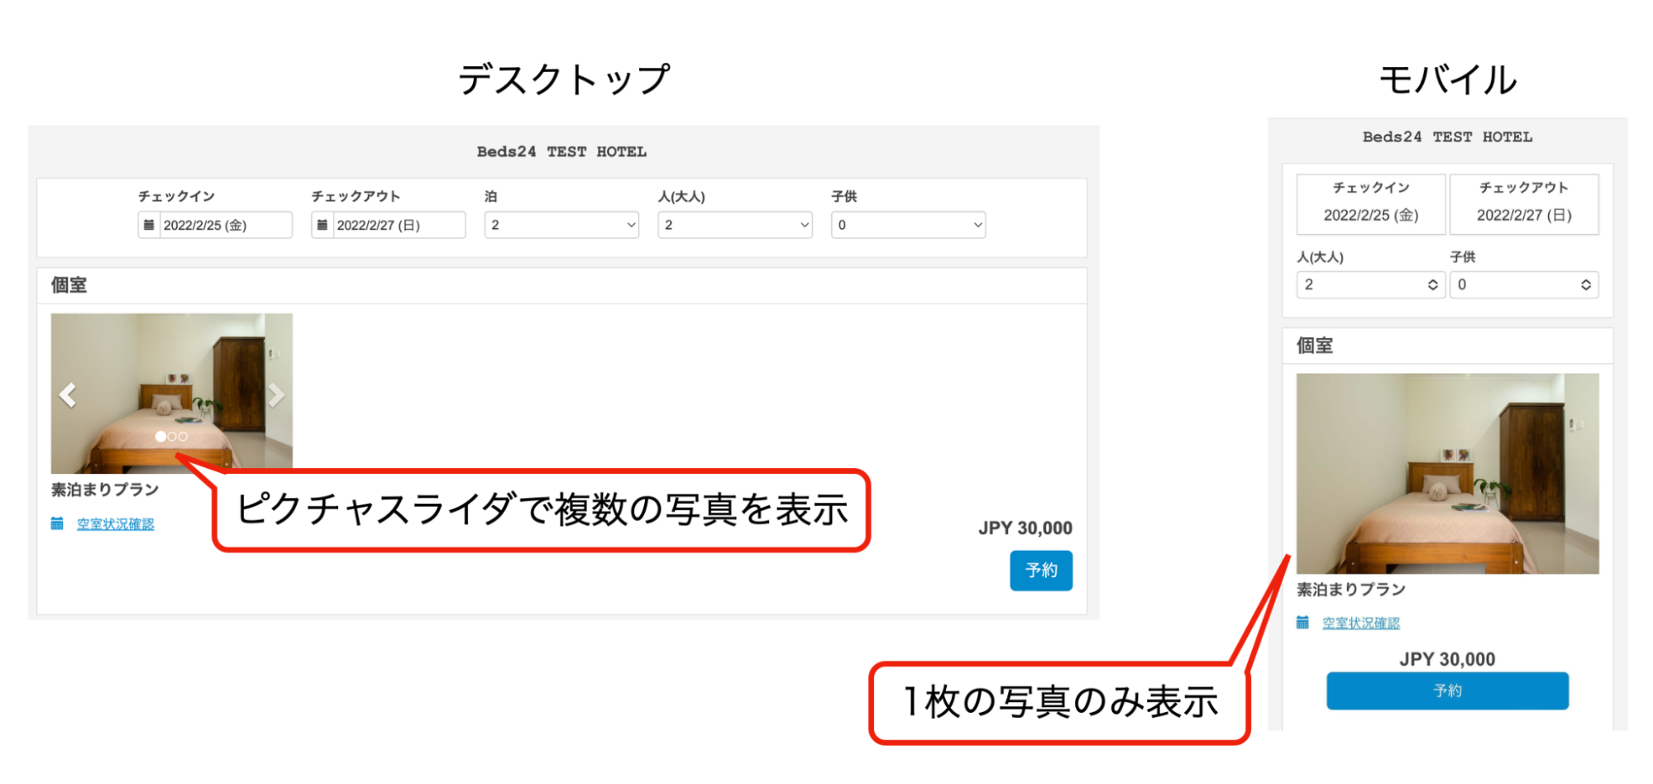Click the desktop check-in calendar icon
1653x784 pixels.
[x=149, y=225]
